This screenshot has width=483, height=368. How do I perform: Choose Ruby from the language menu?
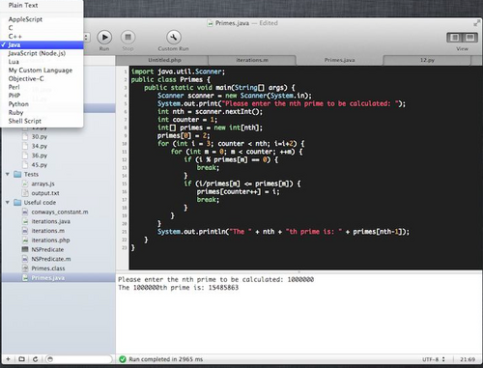[x=42, y=113]
